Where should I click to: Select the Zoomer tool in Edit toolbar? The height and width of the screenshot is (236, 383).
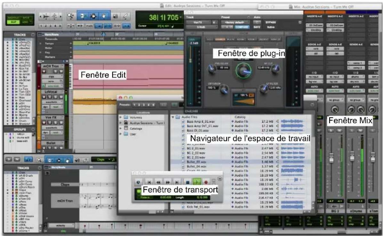(x=71, y=16)
